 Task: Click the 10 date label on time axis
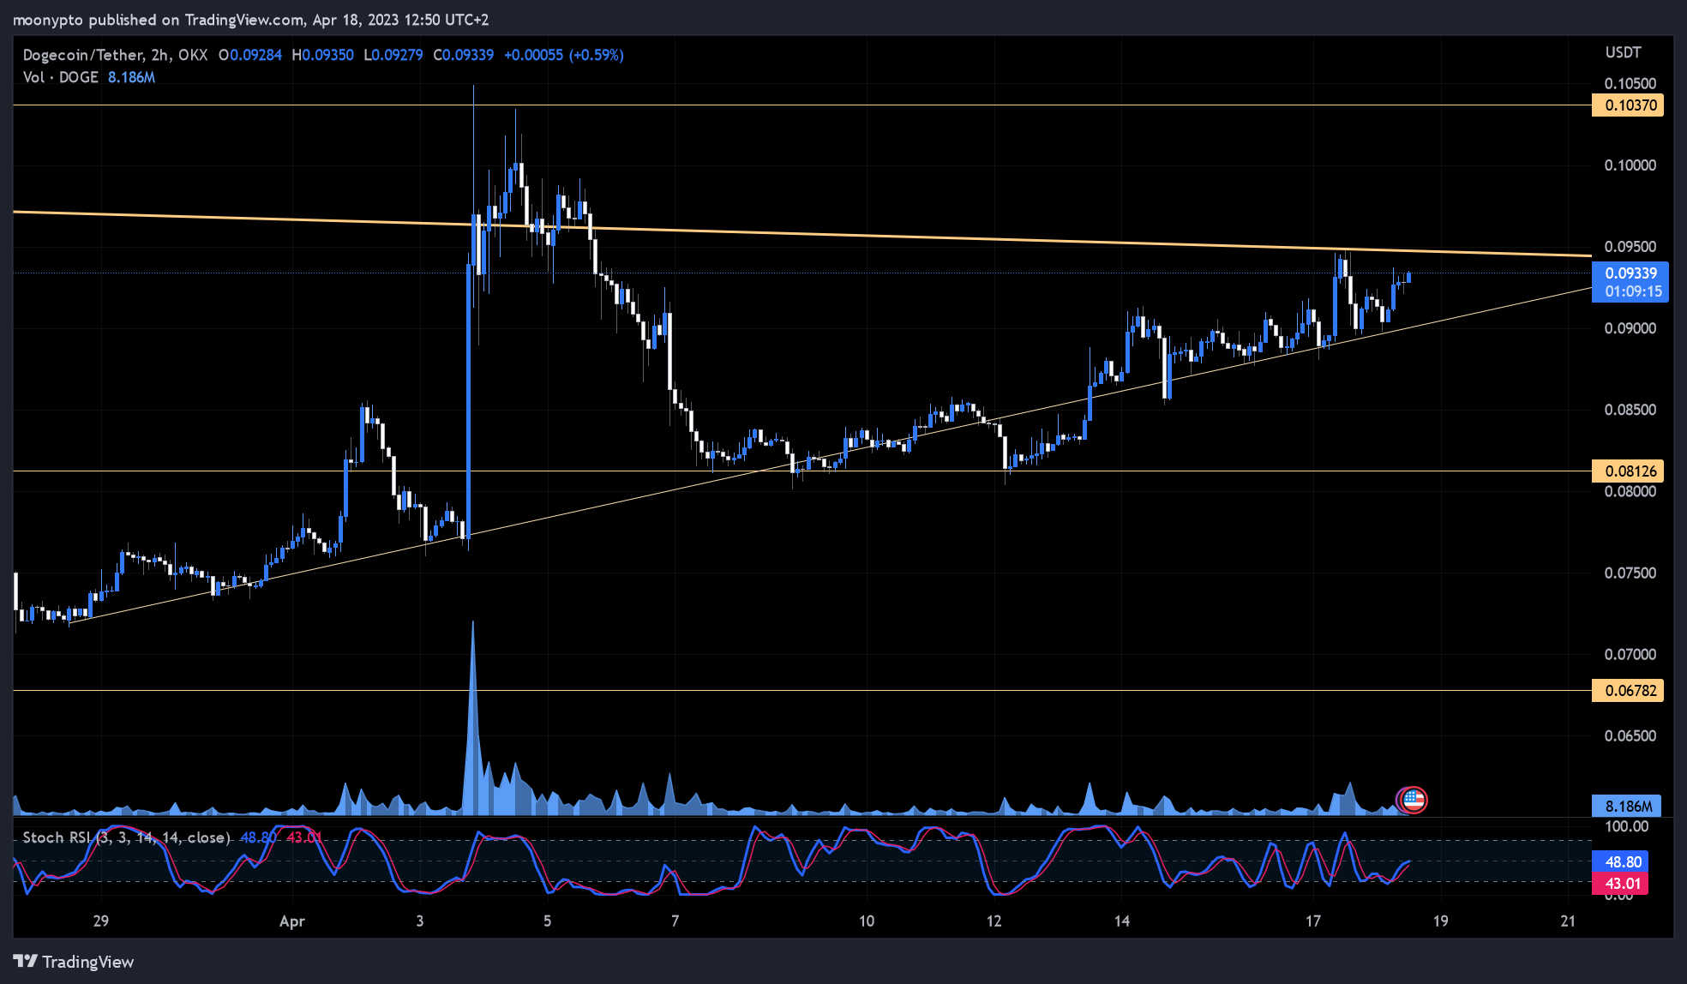coord(867,921)
